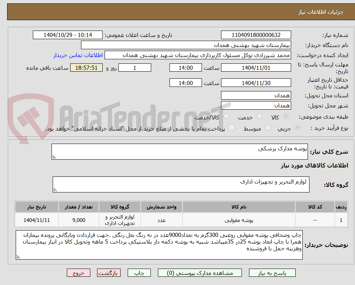Image resolution: width=355 pixels, height=285 pixels.
Task: Click the توضيحات خريدار text area
Action: (x=159, y=245)
